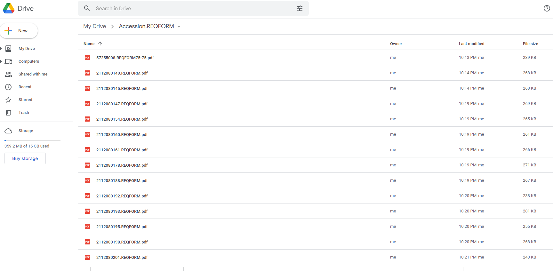553x271 pixels.
Task: Select file 2112080178.REQFORM.pdf
Action: 315,165
